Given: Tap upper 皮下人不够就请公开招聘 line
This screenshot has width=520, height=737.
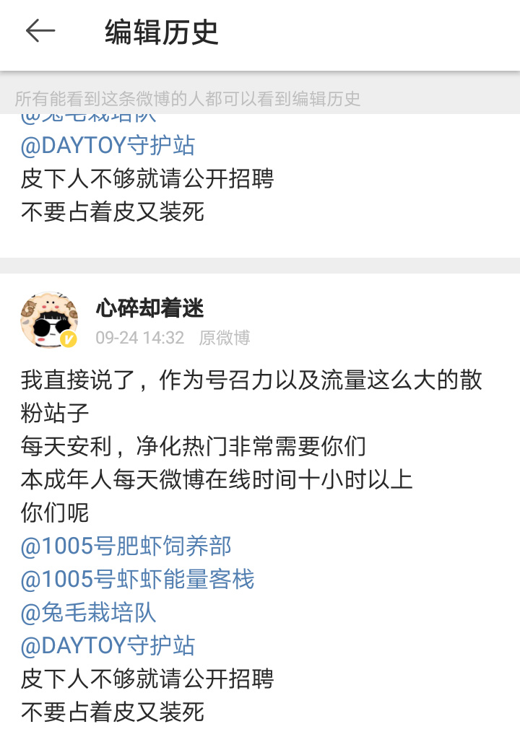Looking at the screenshot, I should (147, 178).
